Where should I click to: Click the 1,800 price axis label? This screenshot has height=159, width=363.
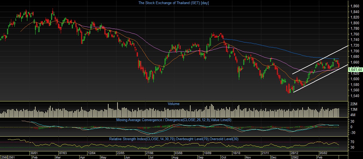click(x=355, y=23)
